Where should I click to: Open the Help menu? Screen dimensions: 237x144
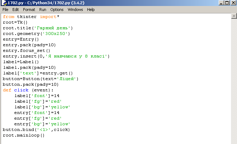(91, 10)
